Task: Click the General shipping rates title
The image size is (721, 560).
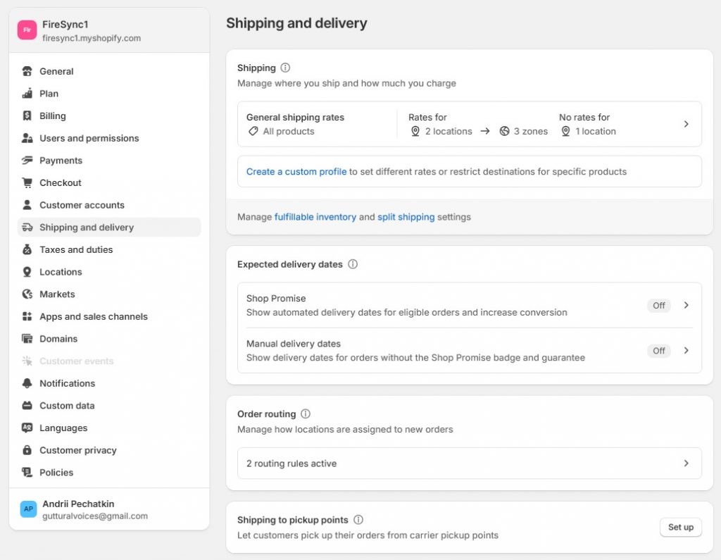Action: (x=295, y=118)
